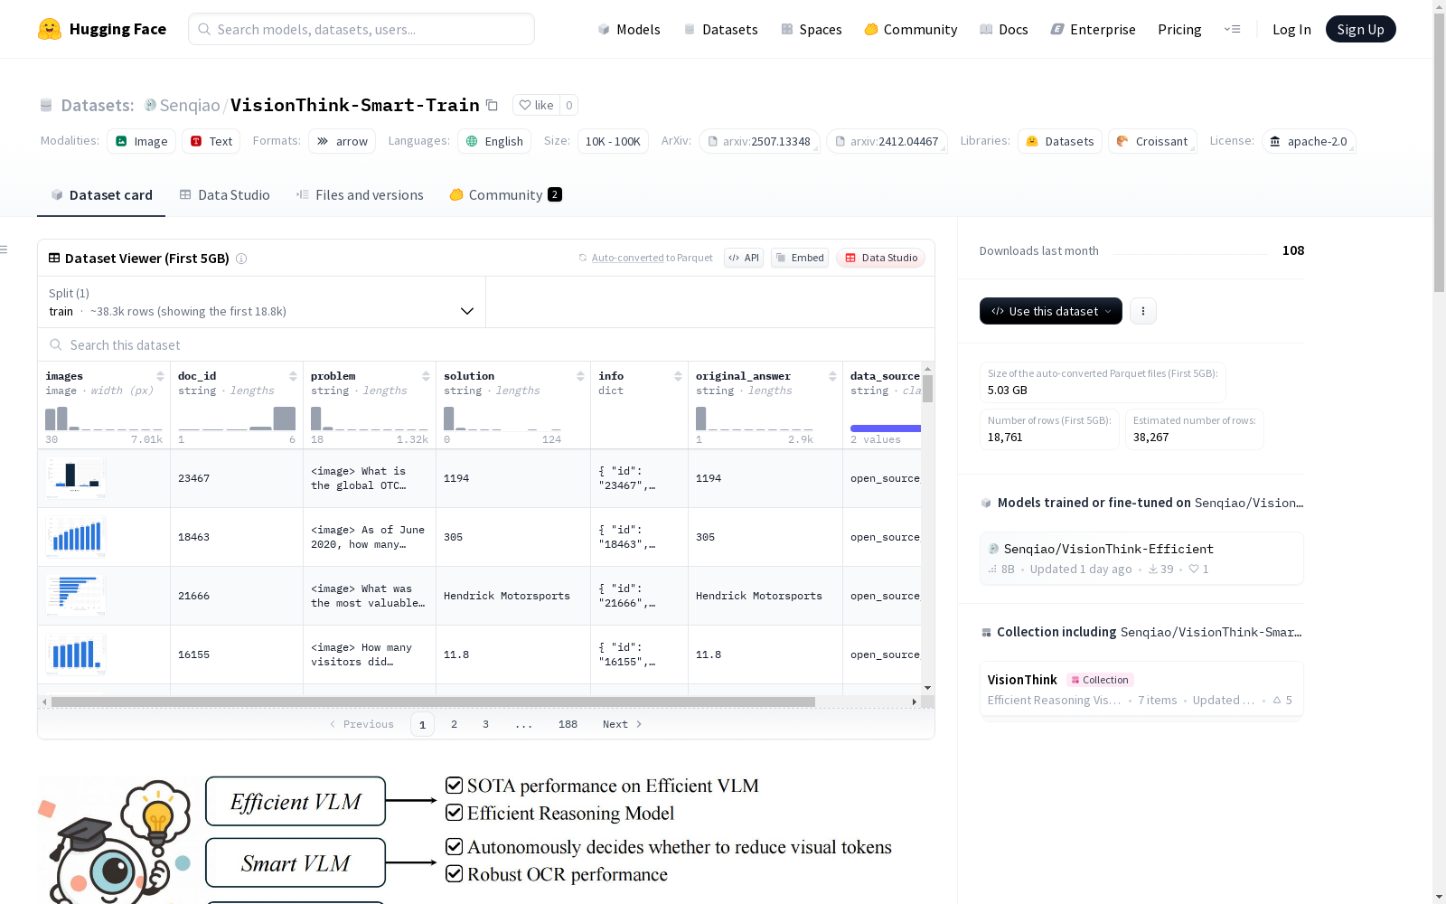
Task: Open Enterprise in the top navigation
Action: point(1093,29)
